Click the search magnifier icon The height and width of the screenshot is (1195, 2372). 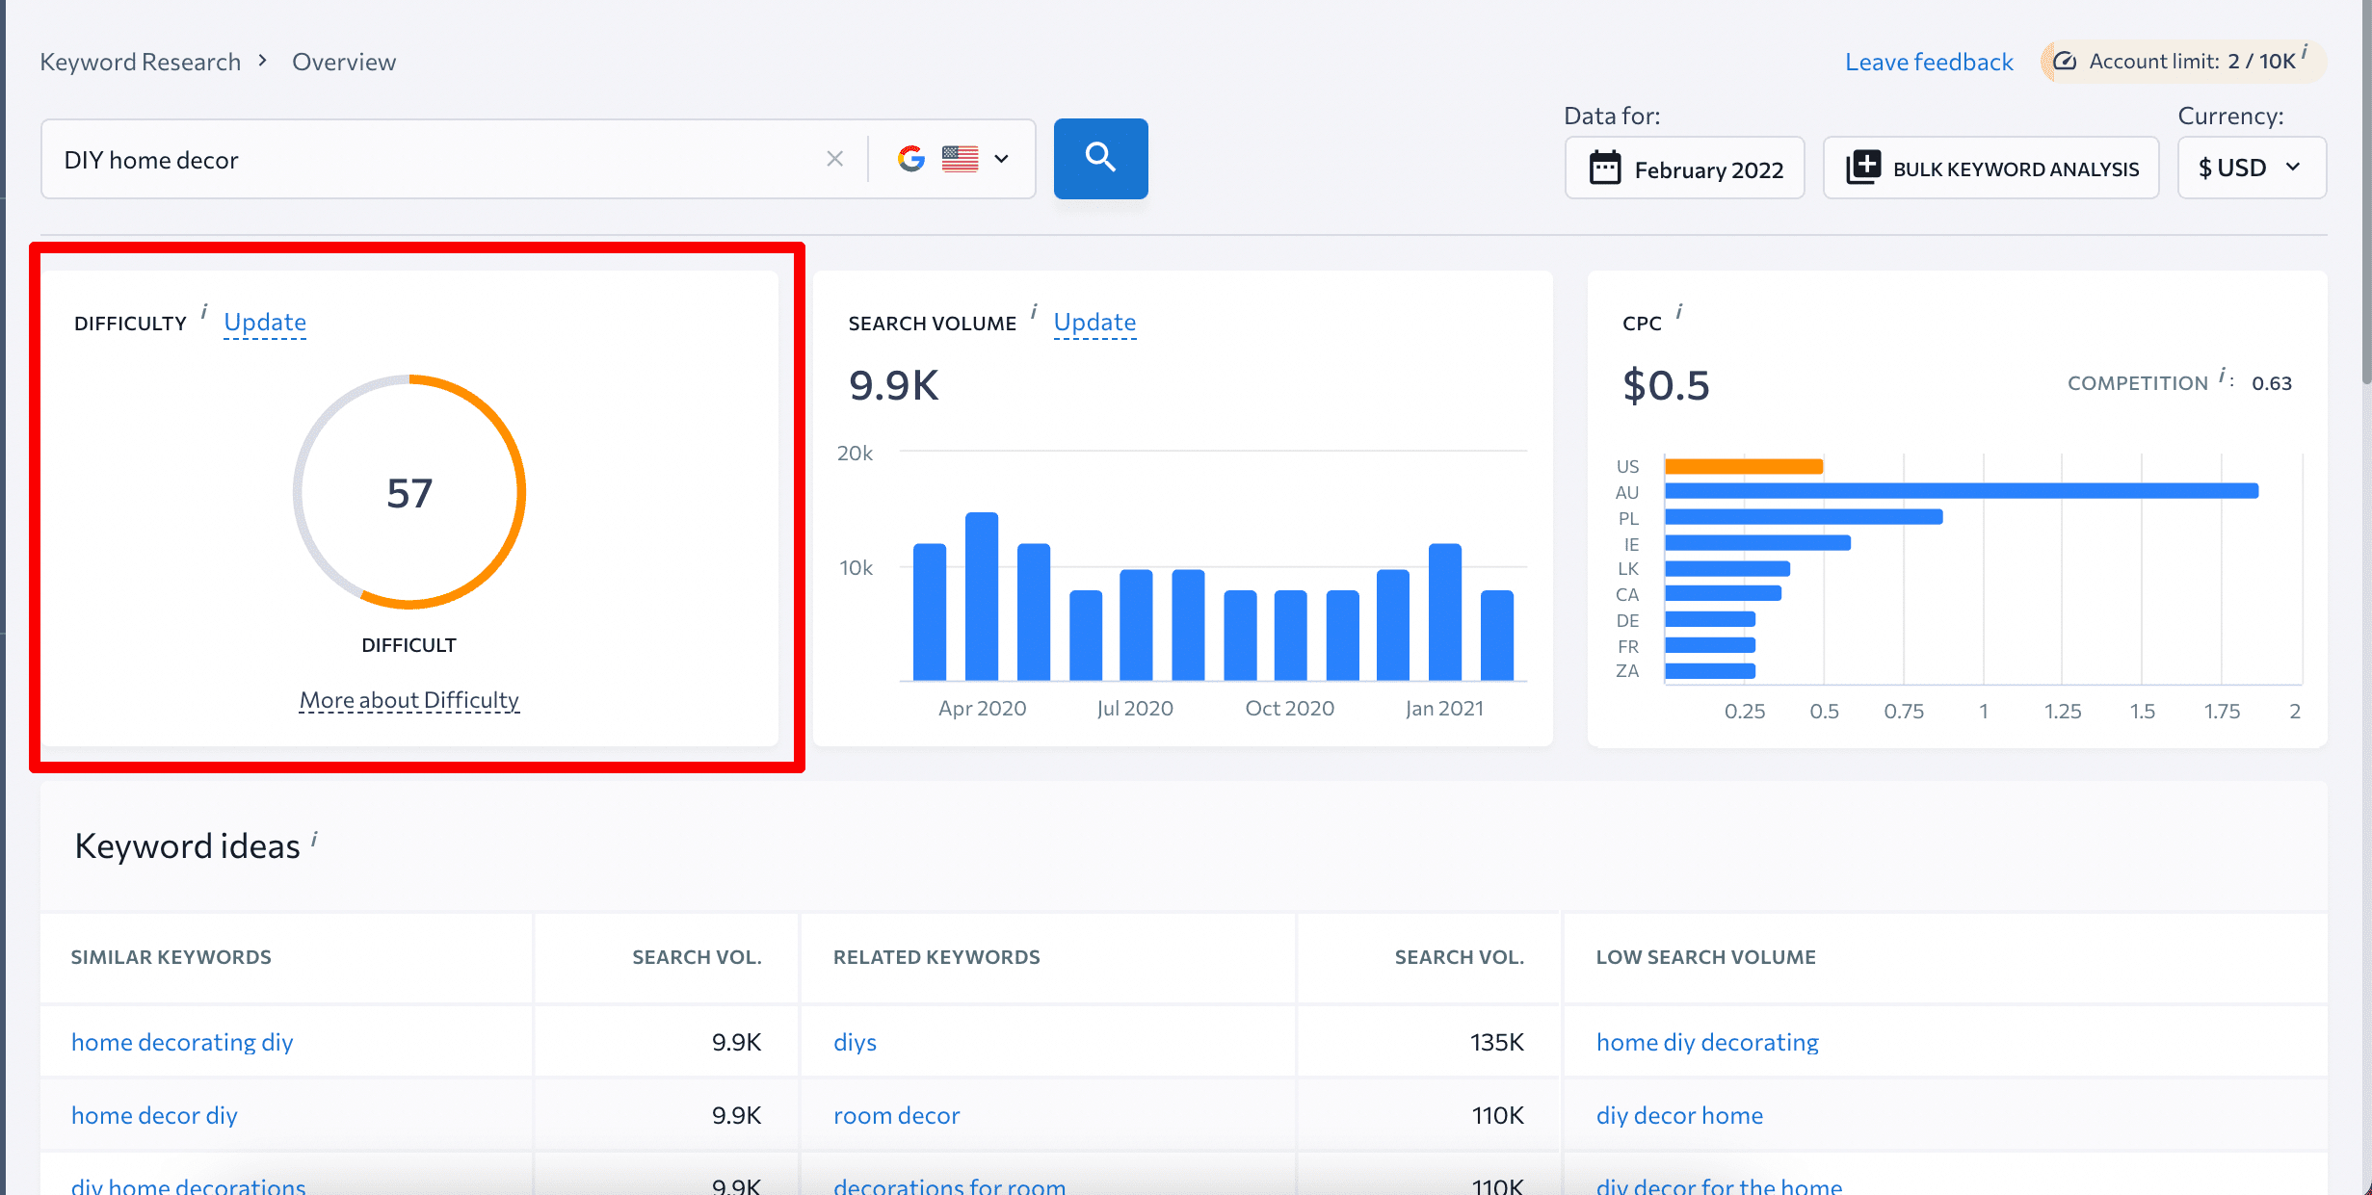click(x=1100, y=157)
